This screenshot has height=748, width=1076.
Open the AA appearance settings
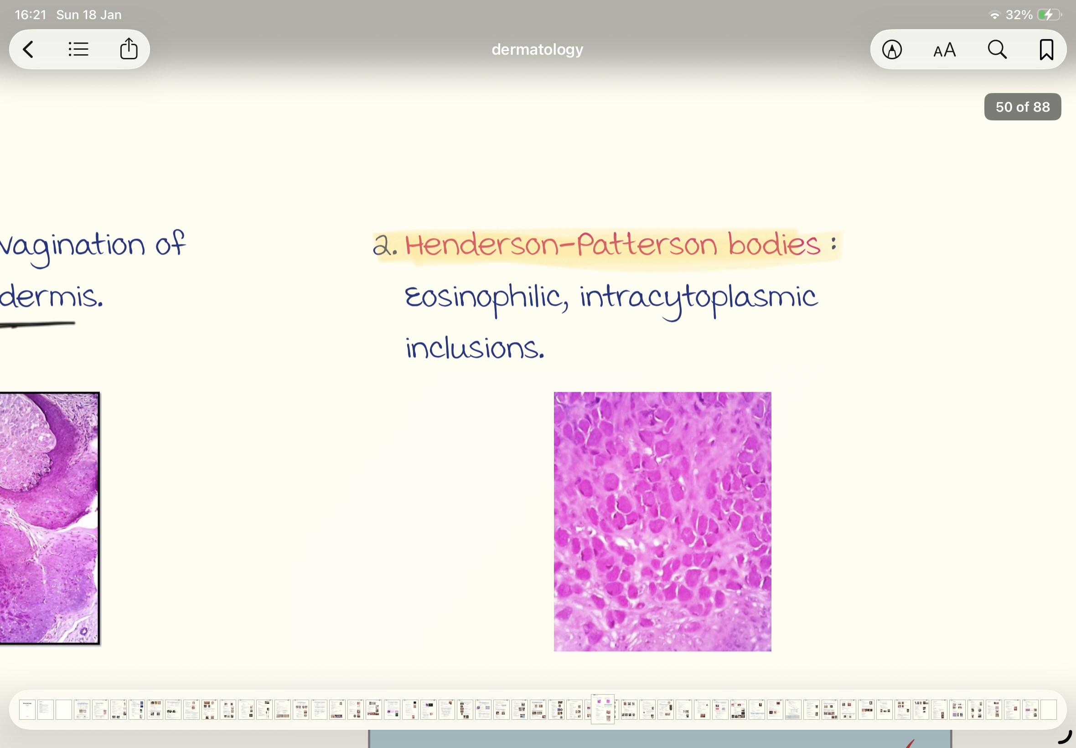point(944,50)
